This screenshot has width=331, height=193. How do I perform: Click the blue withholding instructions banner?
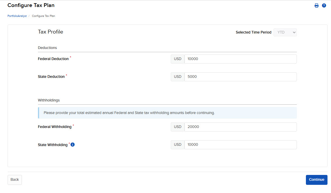pos(167,113)
